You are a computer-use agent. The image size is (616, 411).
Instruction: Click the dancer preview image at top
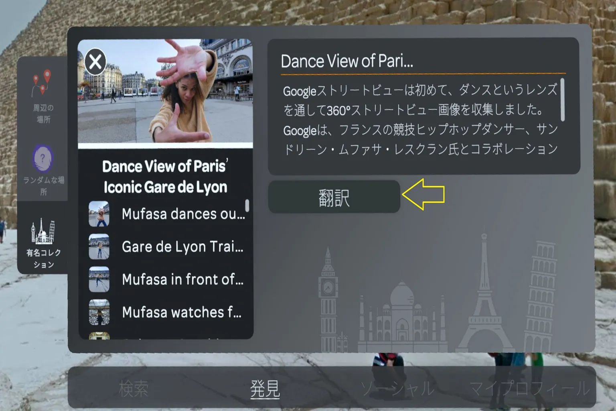tap(165, 91)
